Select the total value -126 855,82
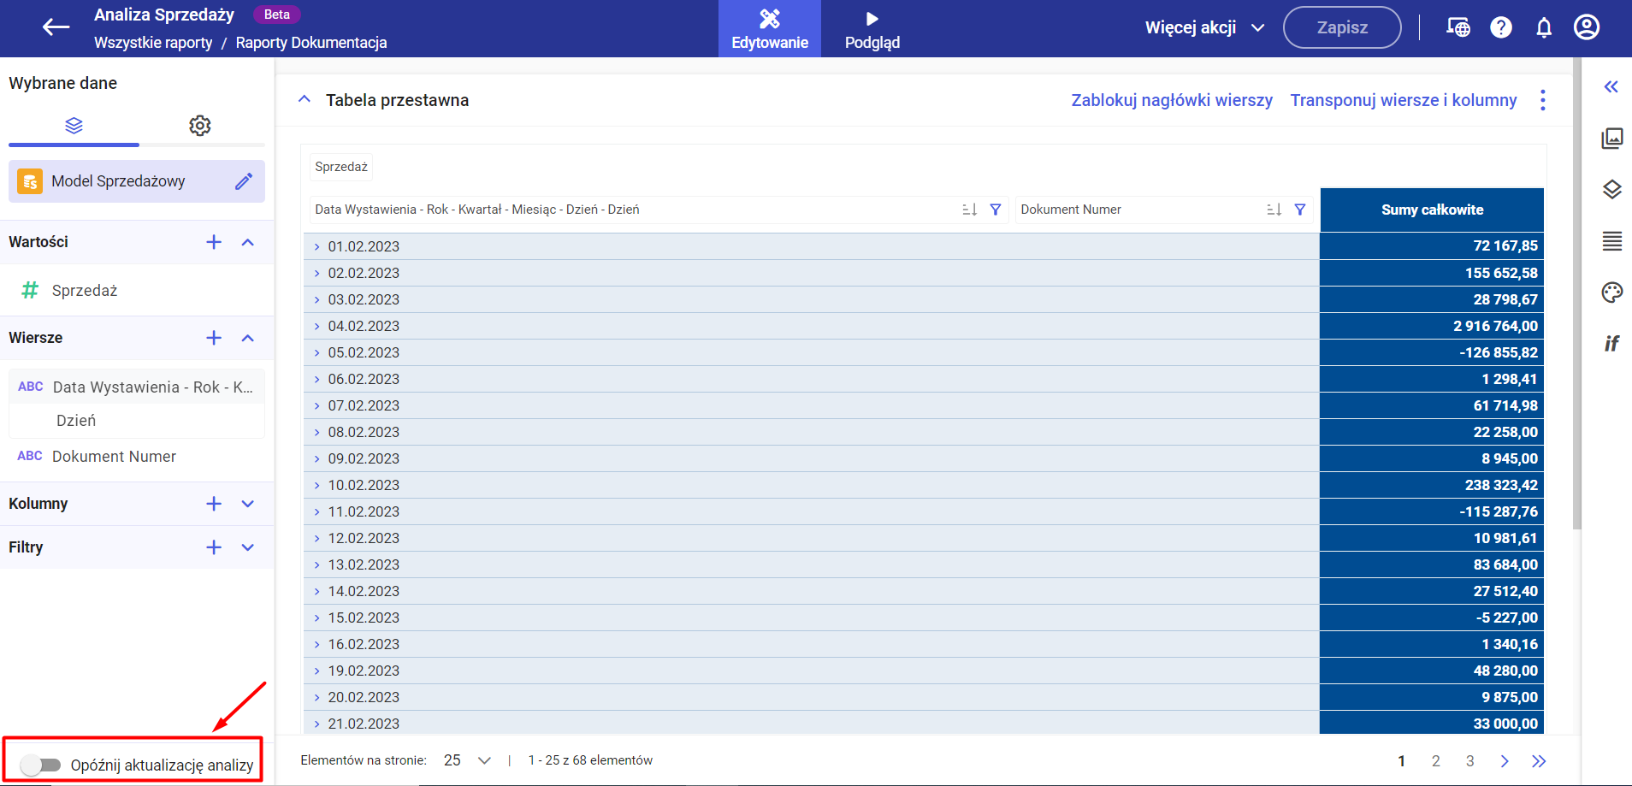This screenshot has height=786, width=1632. pos(1499,352)
